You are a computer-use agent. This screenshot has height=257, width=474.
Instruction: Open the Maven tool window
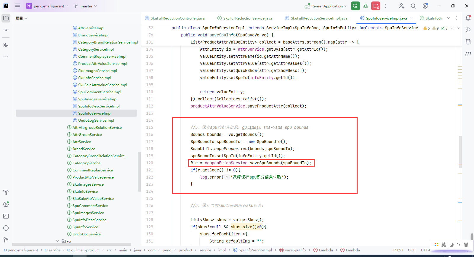point(468,54)
